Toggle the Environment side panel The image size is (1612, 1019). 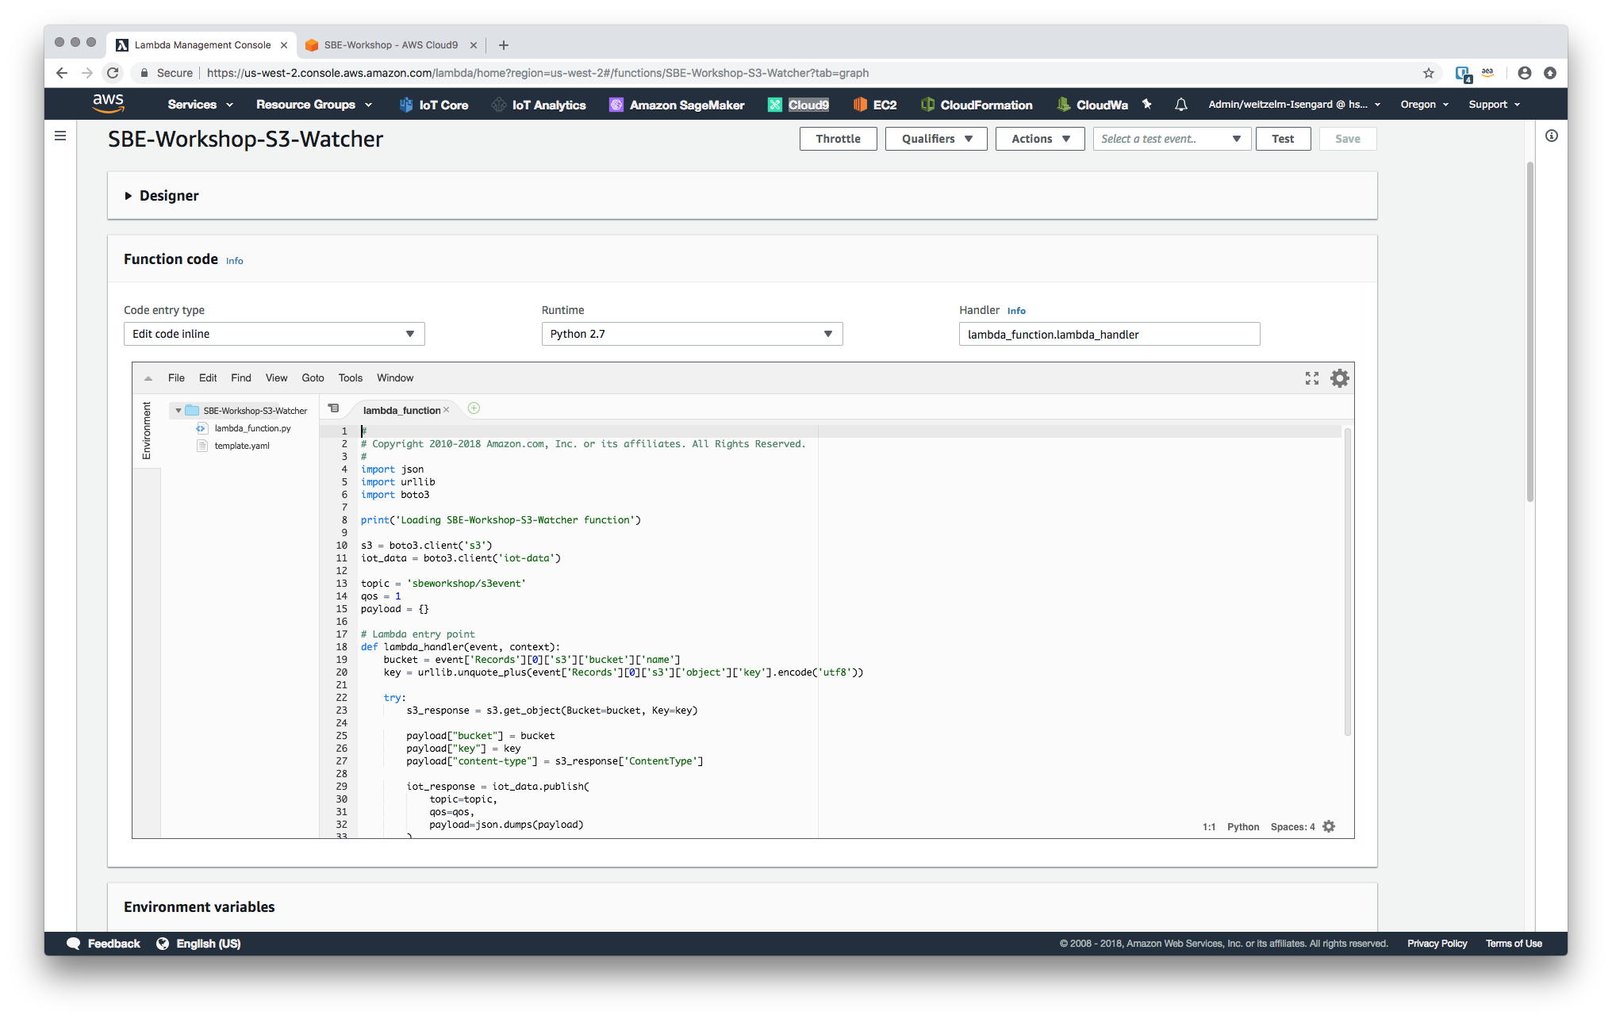[146, 431]
